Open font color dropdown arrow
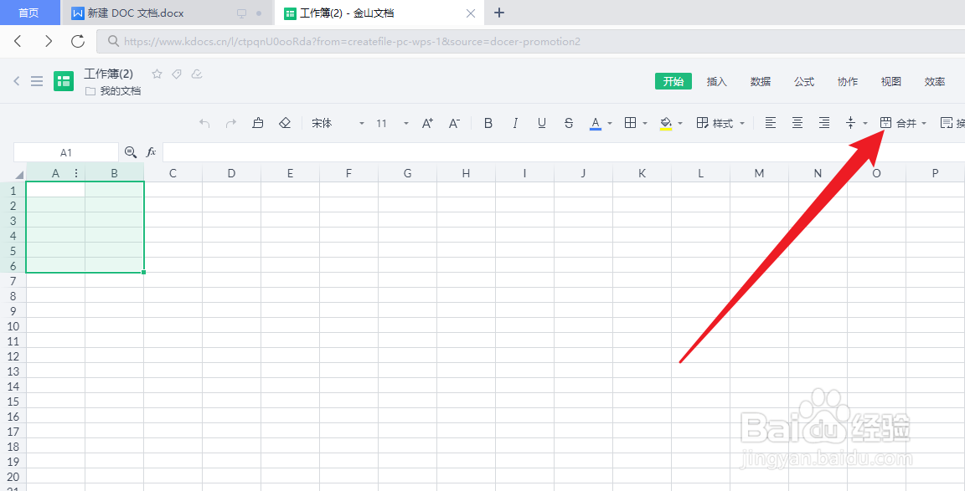 click(610, 124)
